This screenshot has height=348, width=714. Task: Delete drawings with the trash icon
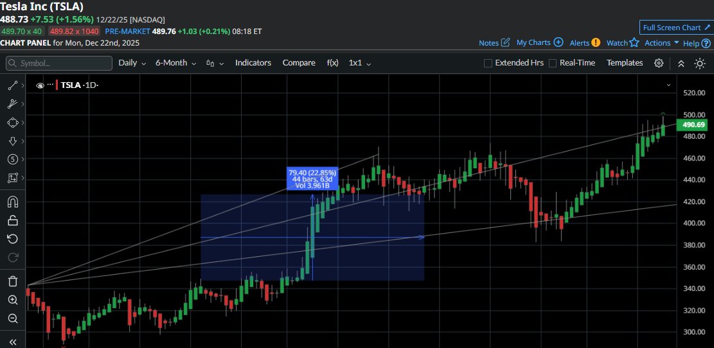coord(13,282)
